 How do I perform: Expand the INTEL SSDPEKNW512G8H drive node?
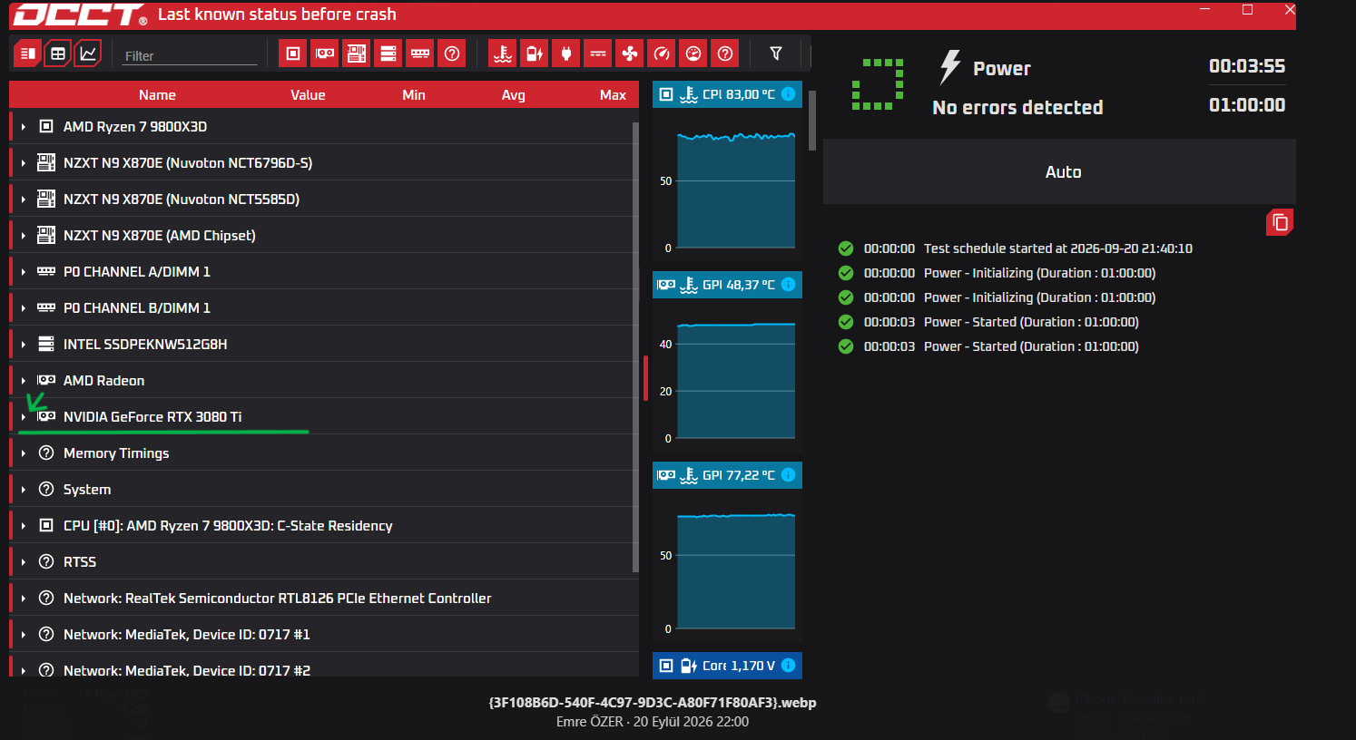23,345
